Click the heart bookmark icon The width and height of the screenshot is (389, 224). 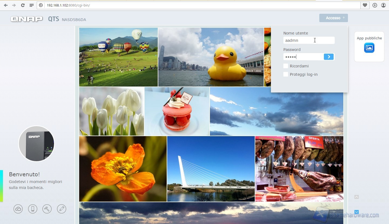(x=365, y=5)
